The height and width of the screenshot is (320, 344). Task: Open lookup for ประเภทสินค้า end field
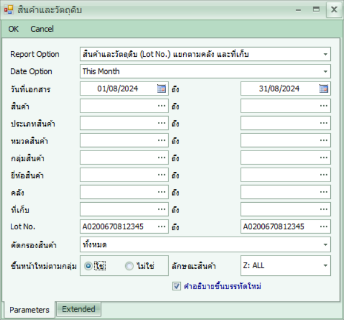[323, 123]
